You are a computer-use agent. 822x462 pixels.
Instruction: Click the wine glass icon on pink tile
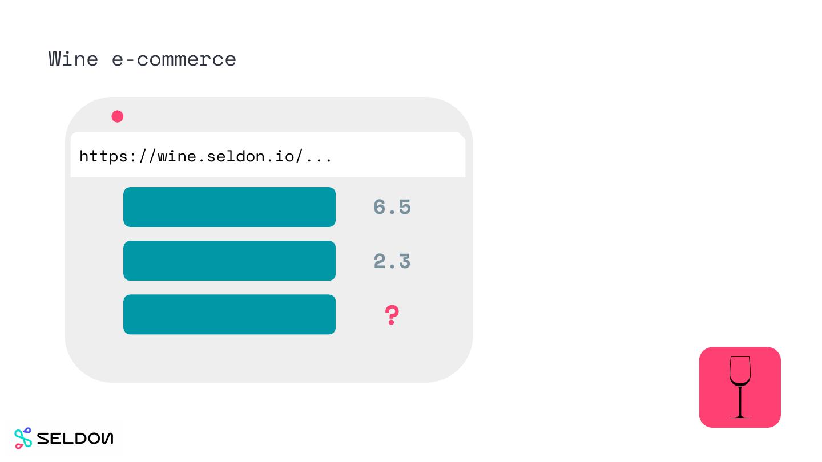coord(740,387)
